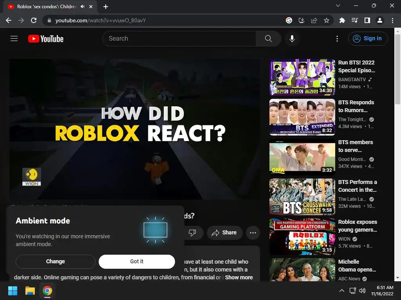Click title 'BTS Performs a Concert in the...'
Screen dimensions: 401x300
(358, 186)
